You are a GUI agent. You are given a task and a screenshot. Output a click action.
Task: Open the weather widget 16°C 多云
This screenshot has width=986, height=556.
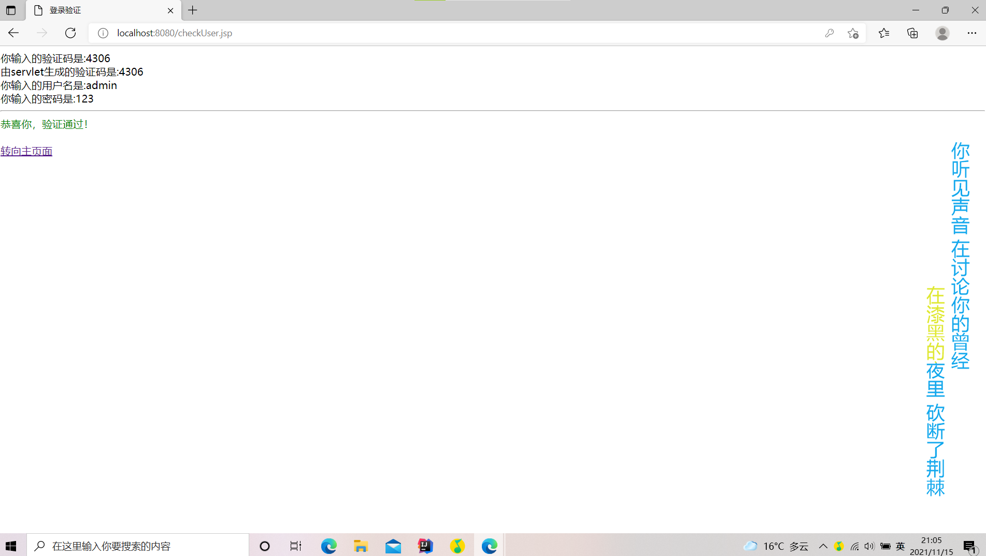click(776, 546)
